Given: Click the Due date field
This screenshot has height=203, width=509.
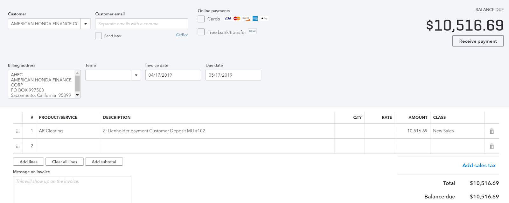Looking at the screenshot, I should (233, 75).
